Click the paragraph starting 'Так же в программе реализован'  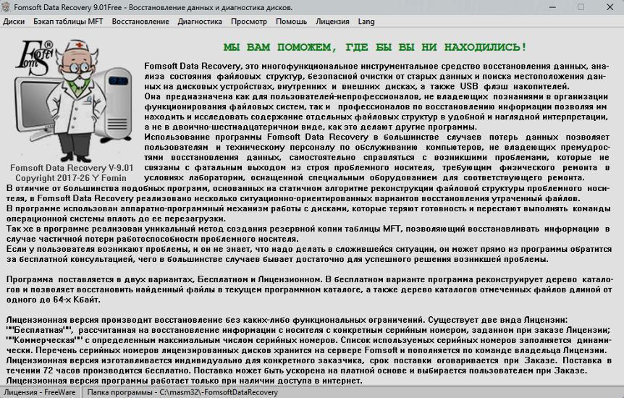308,234
